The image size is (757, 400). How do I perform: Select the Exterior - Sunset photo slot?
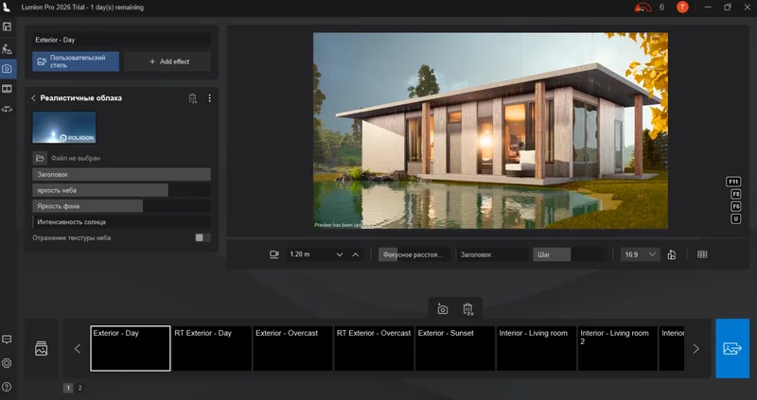coord(455,348)
